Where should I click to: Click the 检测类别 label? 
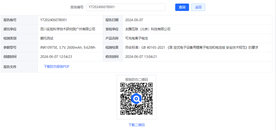(10, 38)
